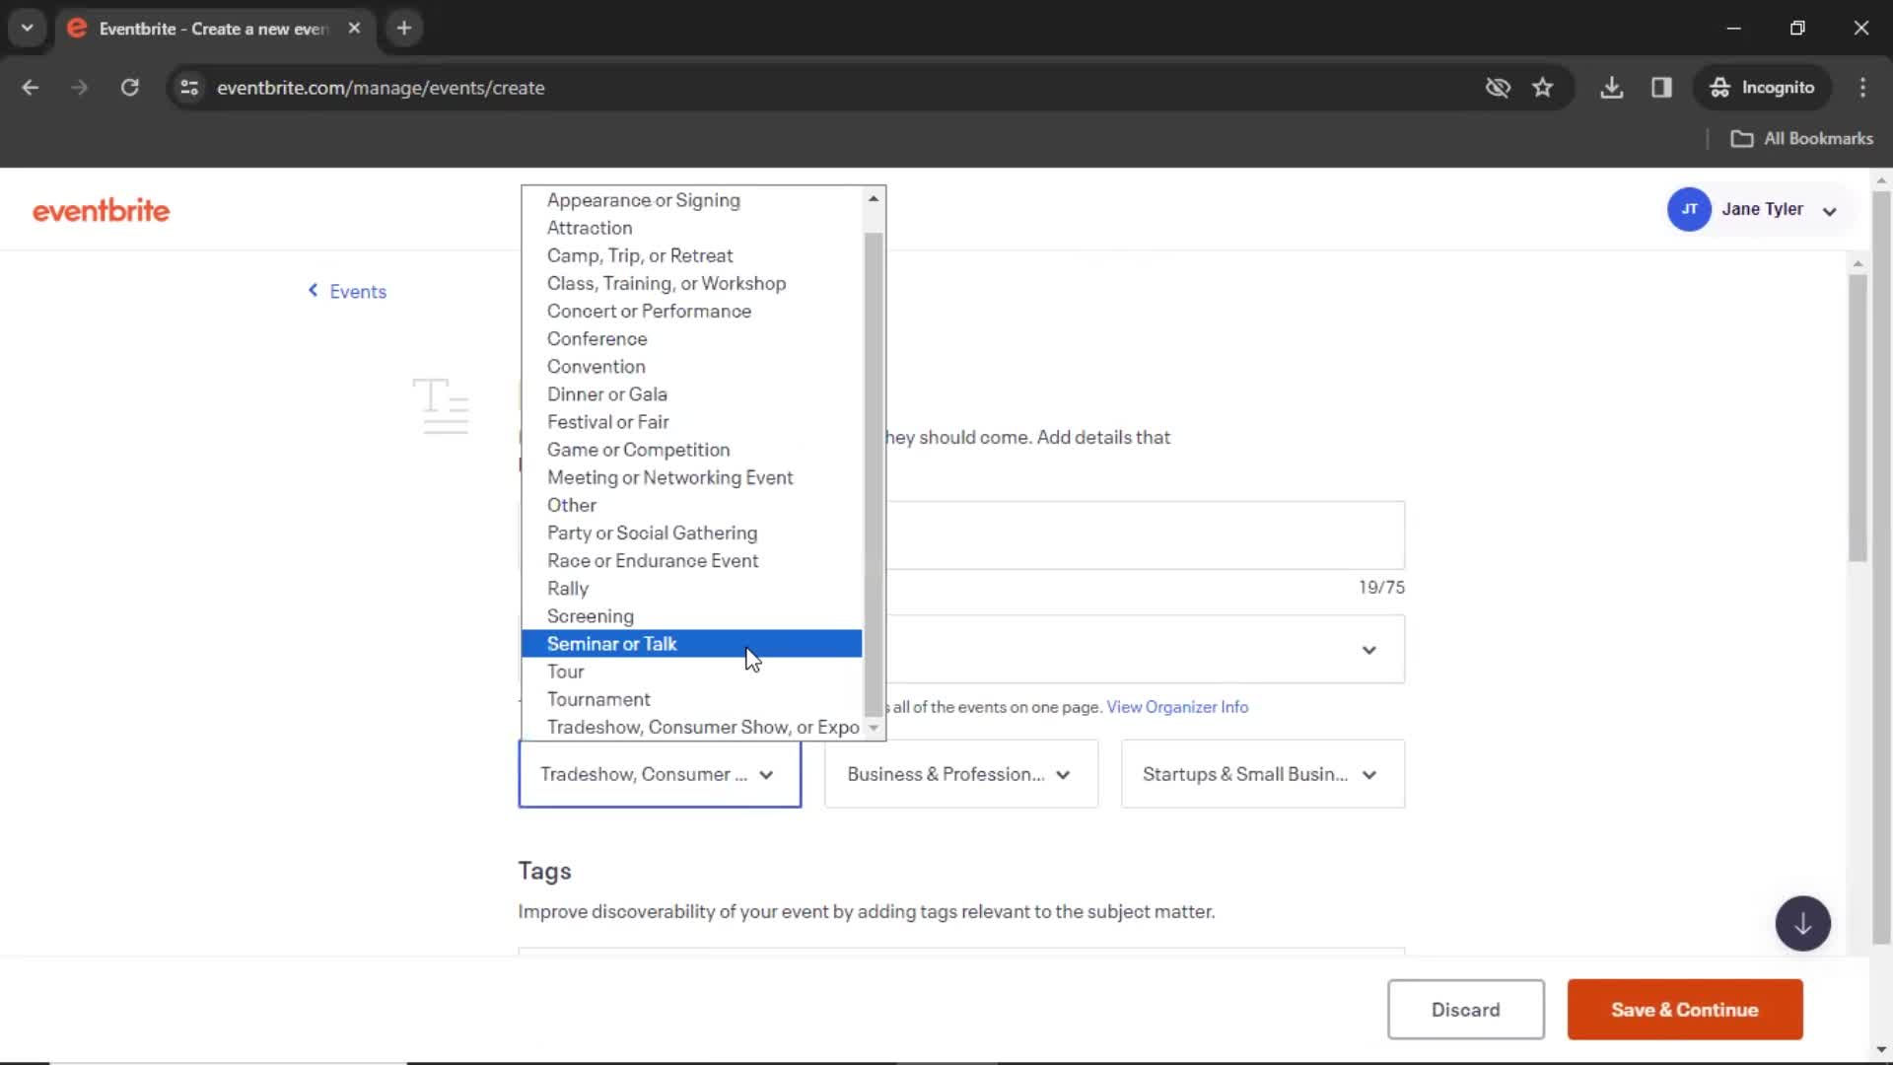Choose Screening option

(691, 615)
